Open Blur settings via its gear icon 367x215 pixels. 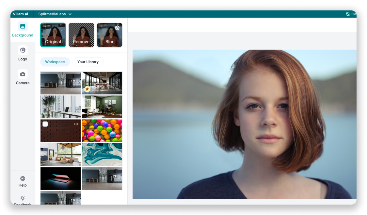tap(117, 28)
